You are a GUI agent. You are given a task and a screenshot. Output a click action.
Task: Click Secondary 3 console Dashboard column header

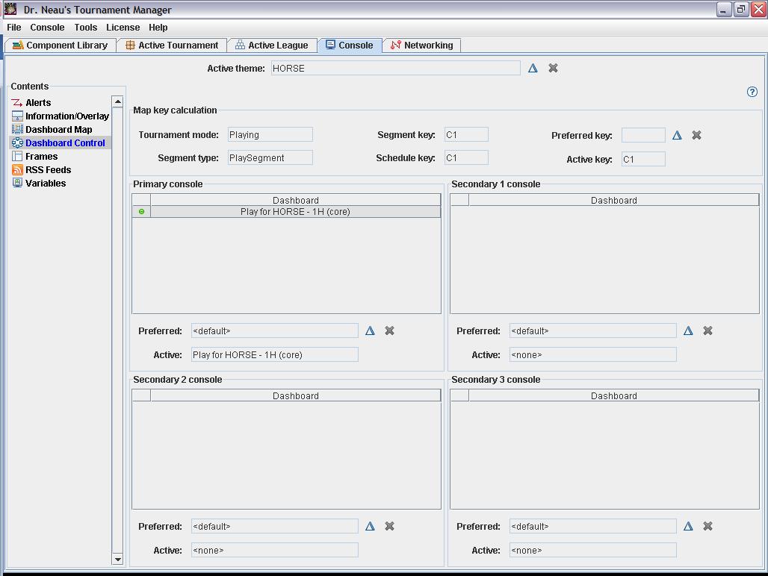613,395
